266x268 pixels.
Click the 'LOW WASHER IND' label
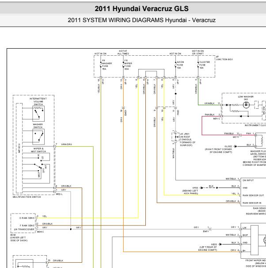pos(246,98)
